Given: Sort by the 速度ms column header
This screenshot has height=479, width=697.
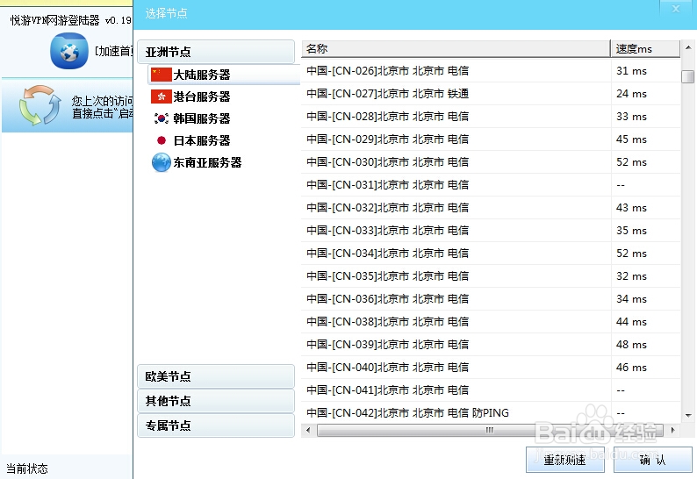Looking at the screenshot, I should click(x=645, y=49).
